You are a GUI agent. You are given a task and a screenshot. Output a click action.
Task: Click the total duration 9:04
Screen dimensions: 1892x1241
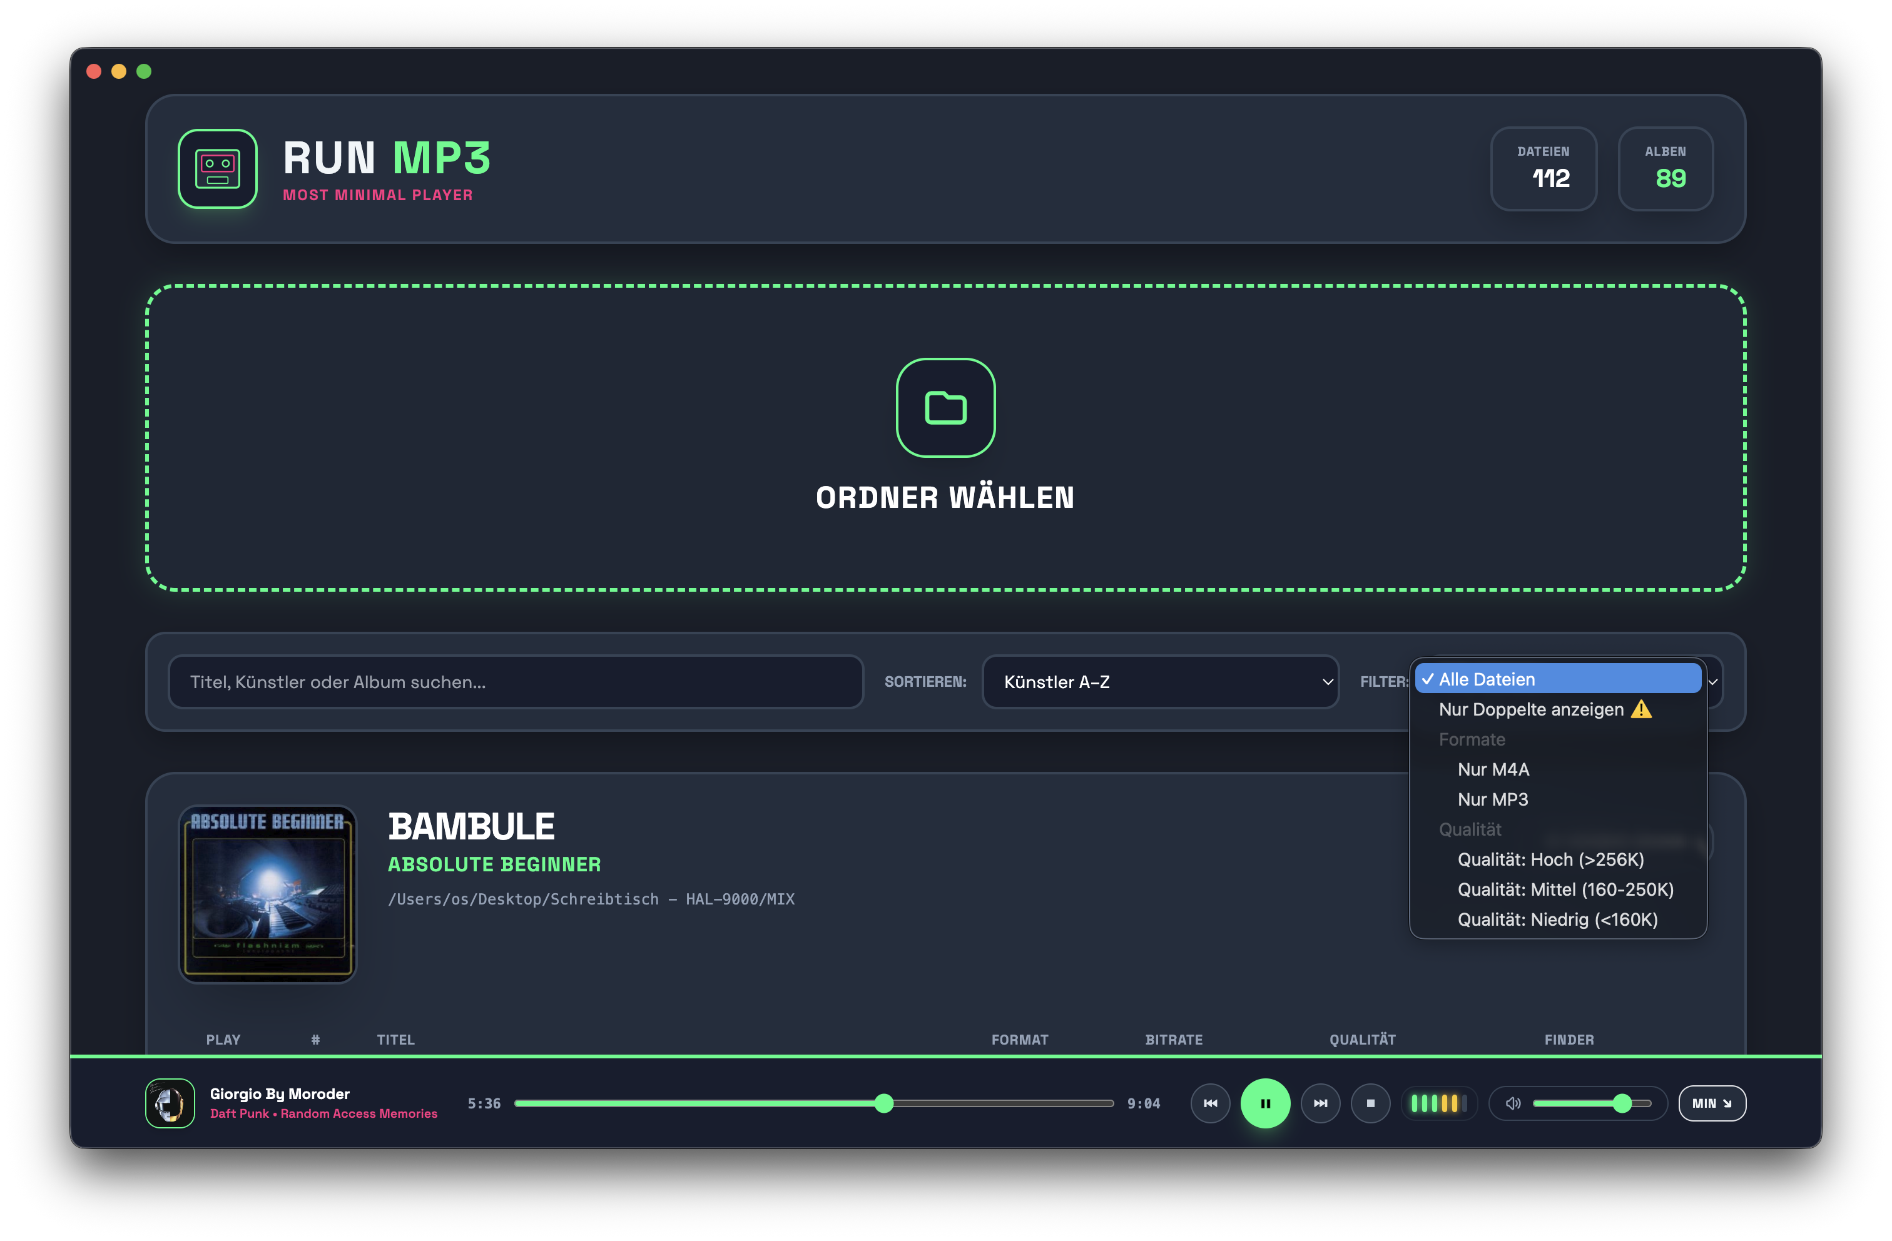(1143, 1103)
